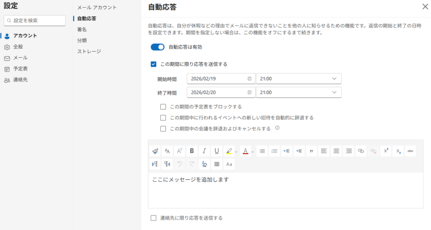The width and height of the screenshot is (431, 230).
Task: Insert a bulleted list
Action: click(x=262, y=151)
